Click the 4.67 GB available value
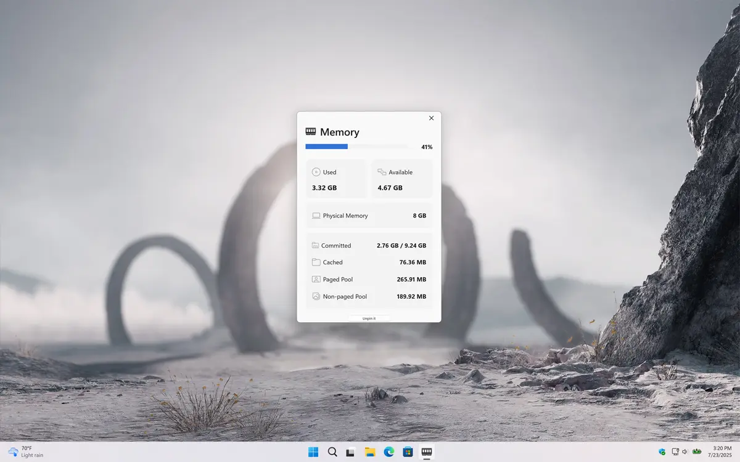740x462 pixels. [x=390, y=187]
